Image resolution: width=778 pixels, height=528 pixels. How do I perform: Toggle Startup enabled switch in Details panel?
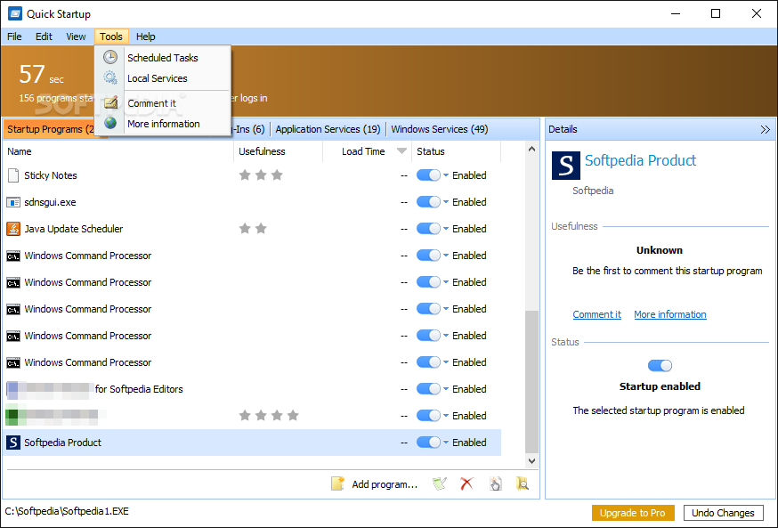(660, 366)
